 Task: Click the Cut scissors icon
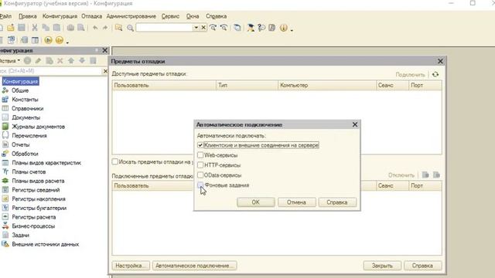pos(35,28)
